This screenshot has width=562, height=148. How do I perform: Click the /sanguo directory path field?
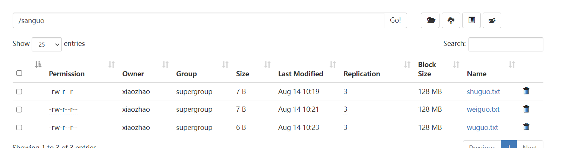tap(199, 20)
